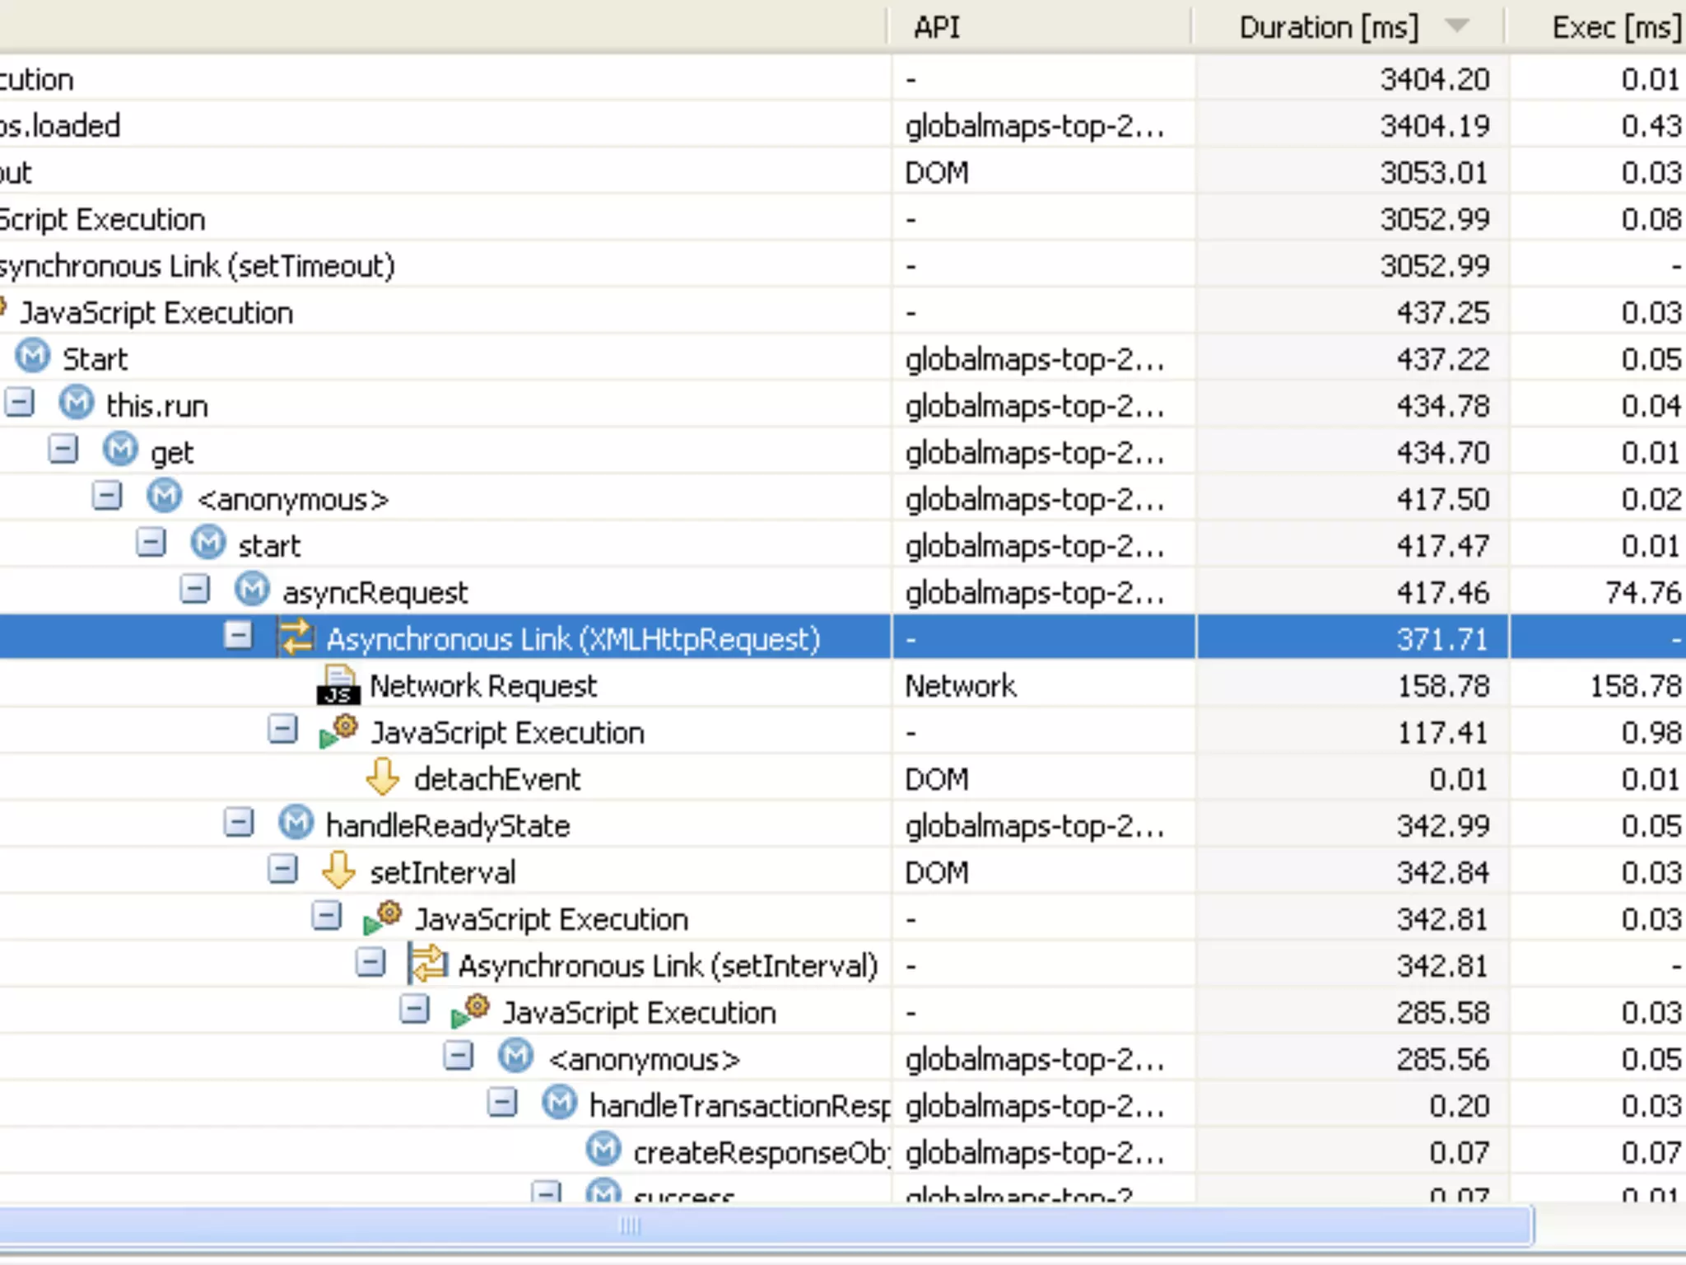Click the Exec value 0.98
The width and height of the screenshot is (1686, 1265).
coord(1651,732)
